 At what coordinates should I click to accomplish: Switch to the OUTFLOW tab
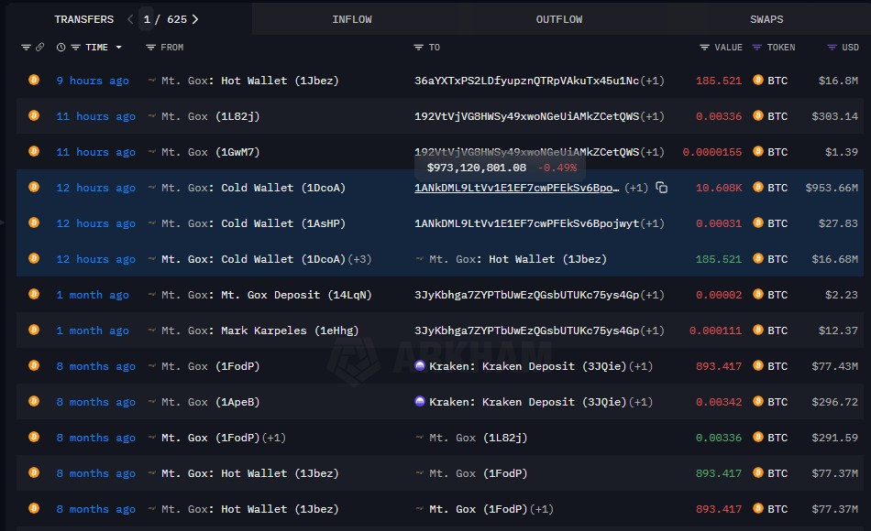pyautogui.click(x=559, y=19)
